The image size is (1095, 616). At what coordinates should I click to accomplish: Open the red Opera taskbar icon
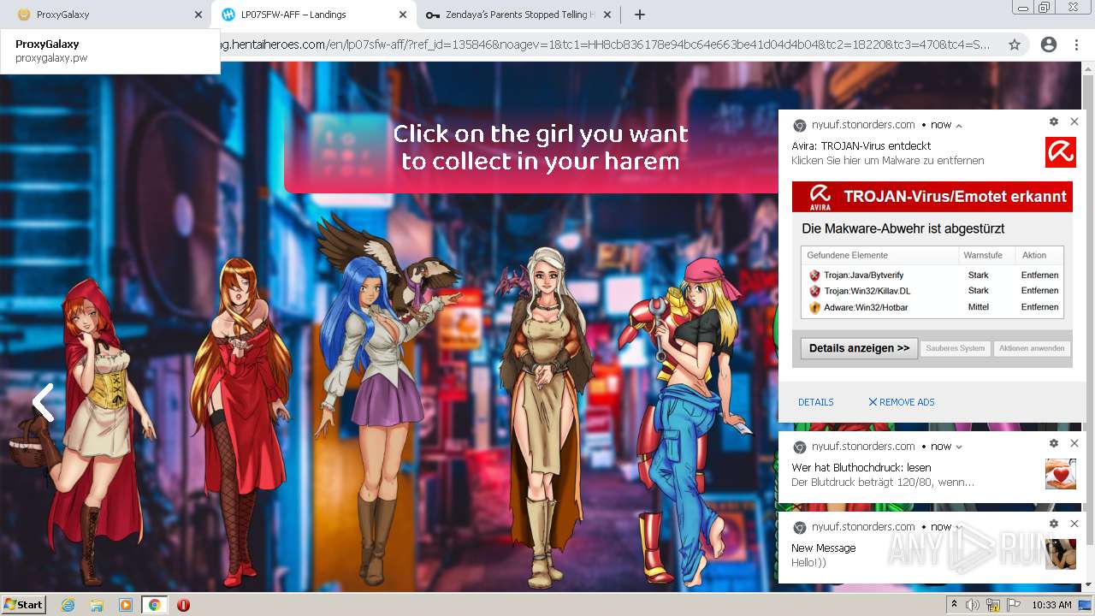(183, 605)
